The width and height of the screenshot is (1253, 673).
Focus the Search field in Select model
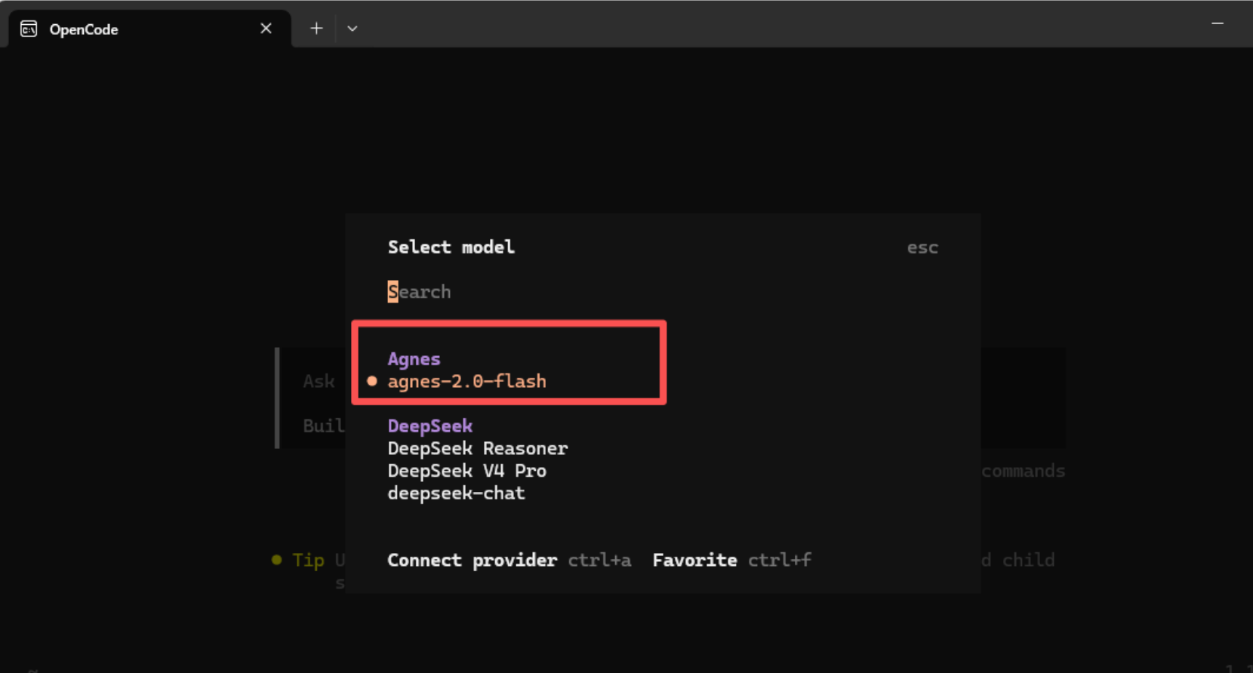(663, 292)
